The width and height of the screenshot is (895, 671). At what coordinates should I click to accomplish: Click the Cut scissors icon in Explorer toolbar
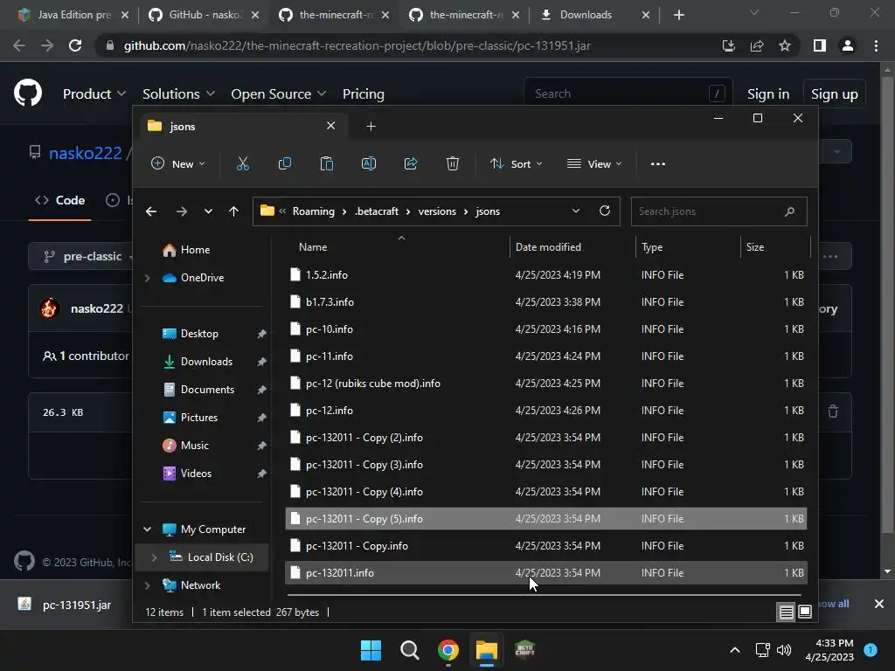tap(243, 163)
